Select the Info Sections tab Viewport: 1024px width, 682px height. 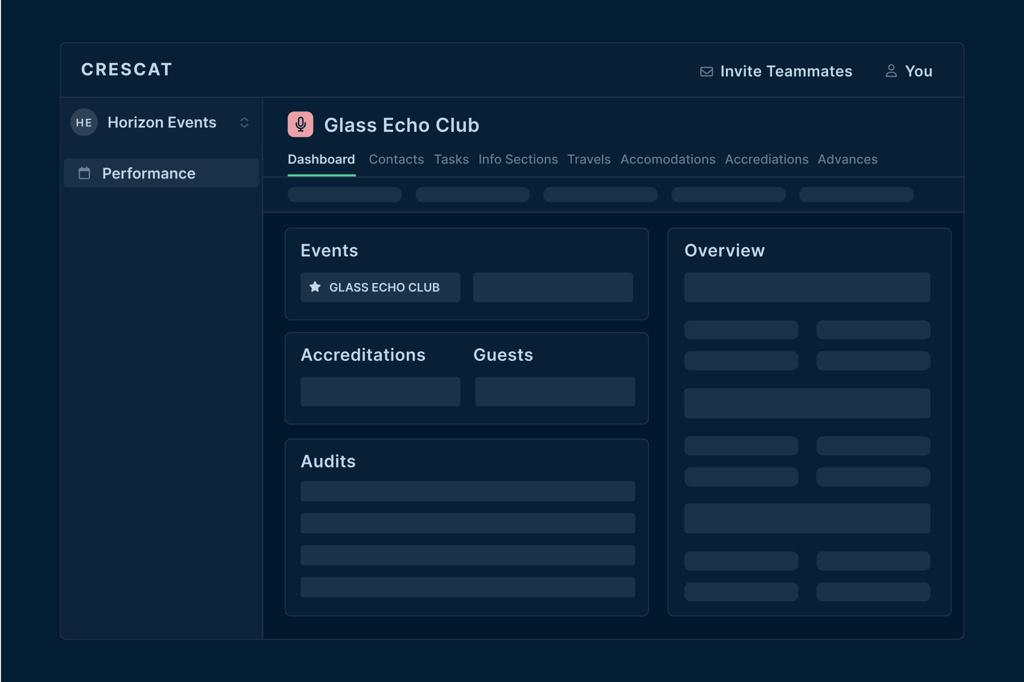[518, 159]
